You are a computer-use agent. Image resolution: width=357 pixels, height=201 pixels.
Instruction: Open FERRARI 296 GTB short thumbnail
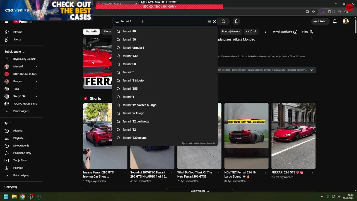tap(293, 136)
